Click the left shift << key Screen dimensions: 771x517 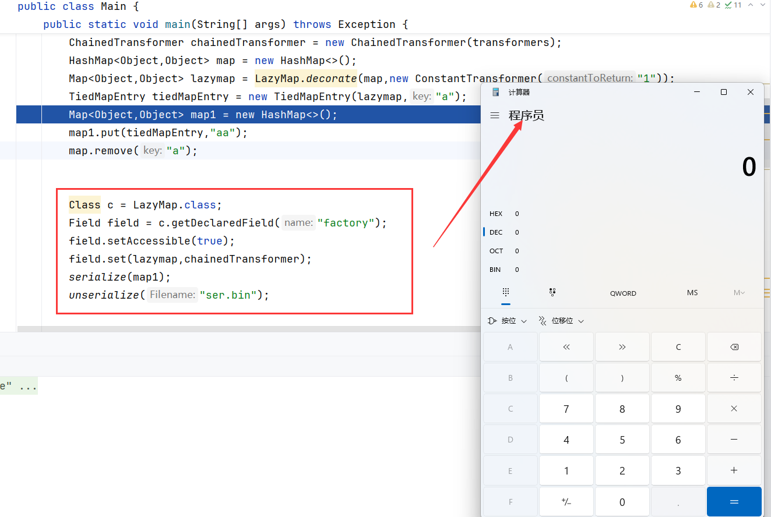[x=566, y=347]
